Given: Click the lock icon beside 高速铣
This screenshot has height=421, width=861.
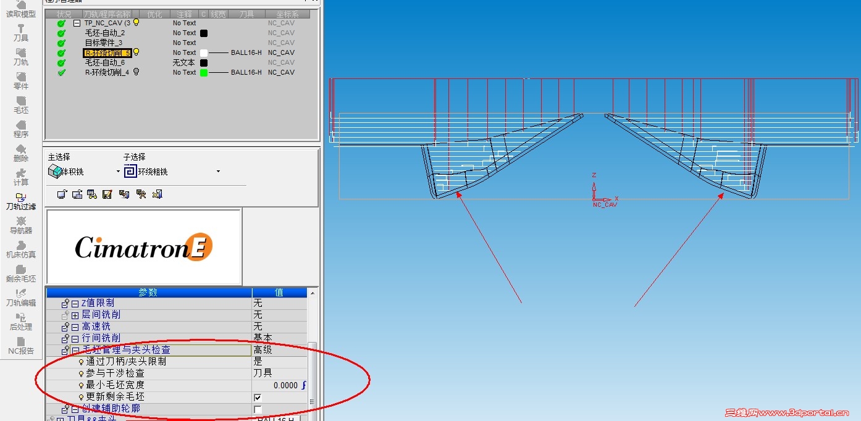Looking at the screenshot, I should (65, 327).
